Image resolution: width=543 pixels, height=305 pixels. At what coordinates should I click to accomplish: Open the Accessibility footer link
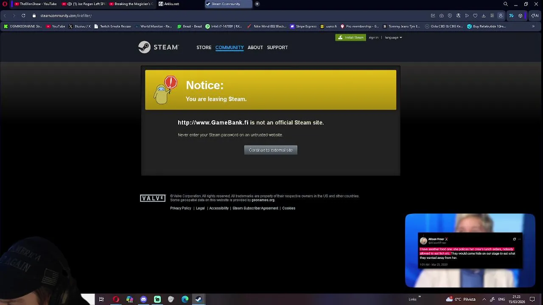click(219, 208)
